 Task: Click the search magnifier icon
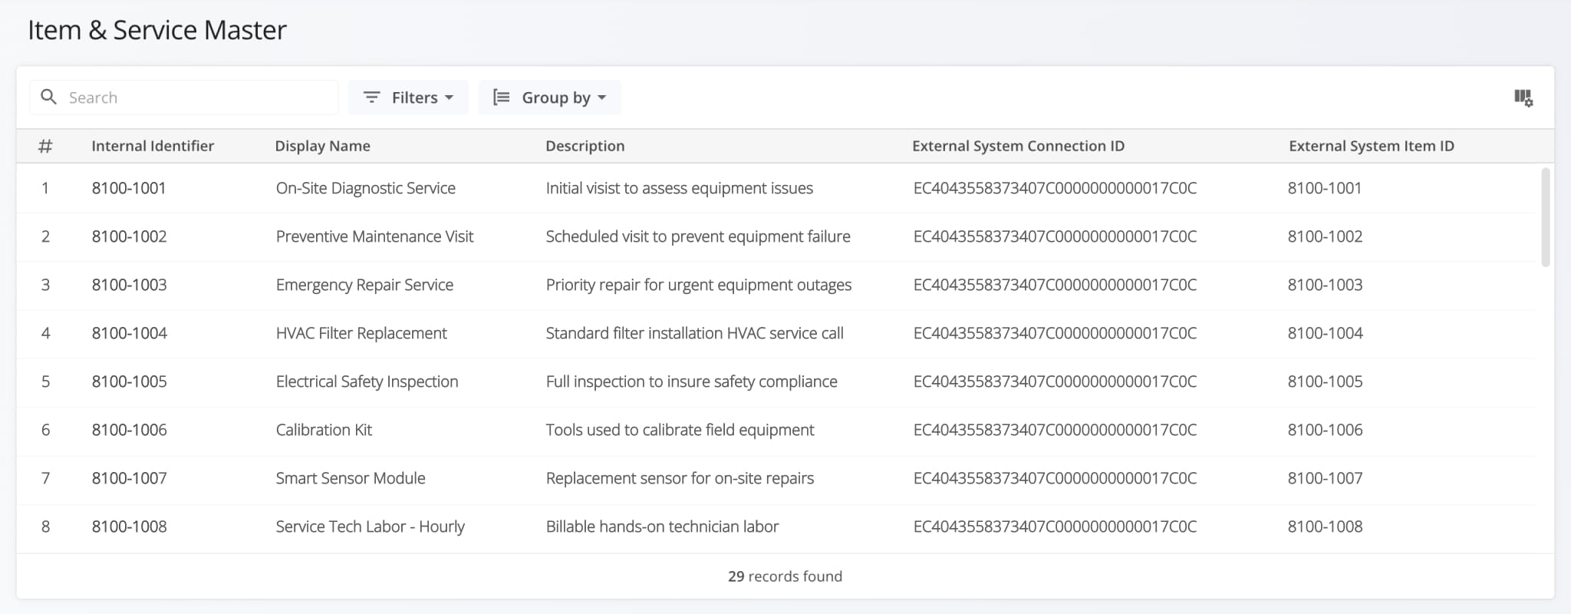(48, 97)
